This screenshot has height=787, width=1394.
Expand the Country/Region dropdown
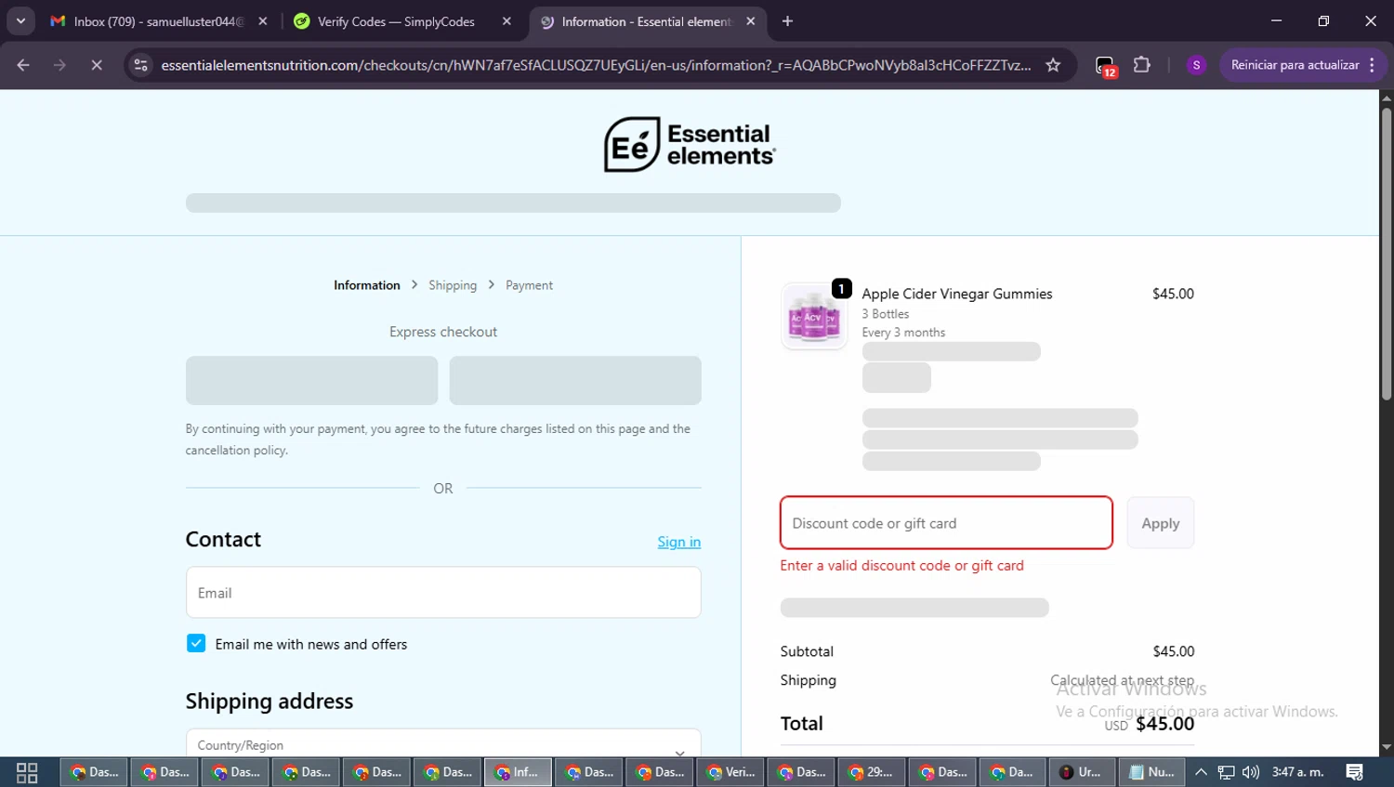click(x=443, y=744)
